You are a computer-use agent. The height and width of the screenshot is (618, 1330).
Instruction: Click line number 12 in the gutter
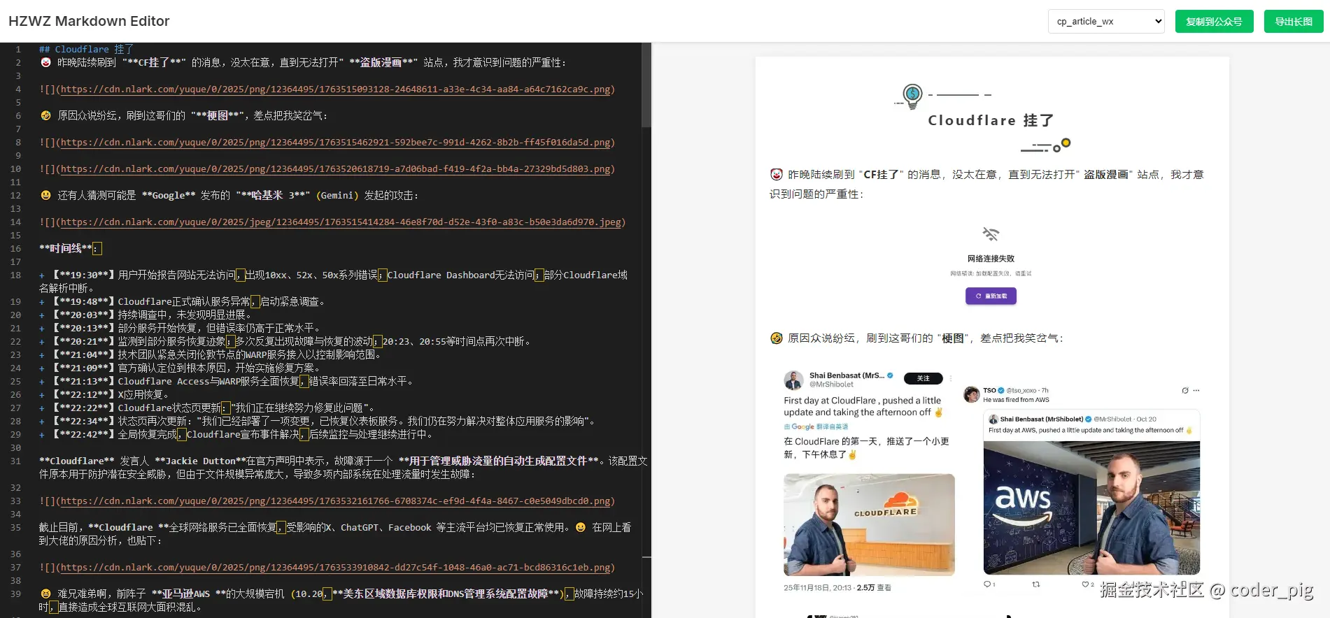coord(15,196)
